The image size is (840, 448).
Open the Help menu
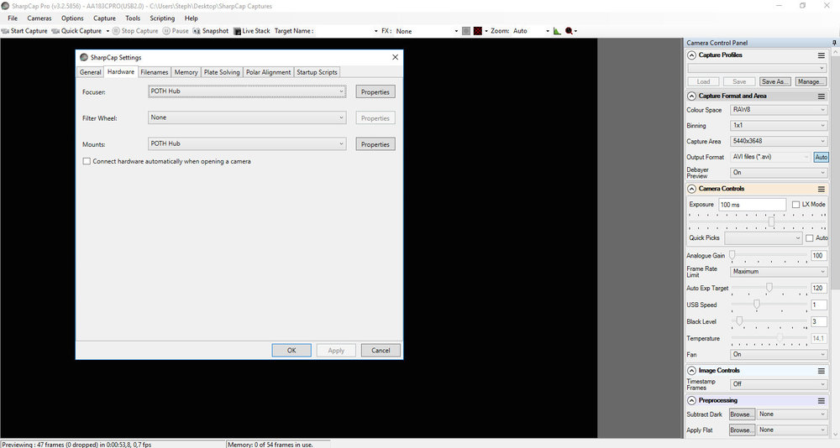click(192, 18)
